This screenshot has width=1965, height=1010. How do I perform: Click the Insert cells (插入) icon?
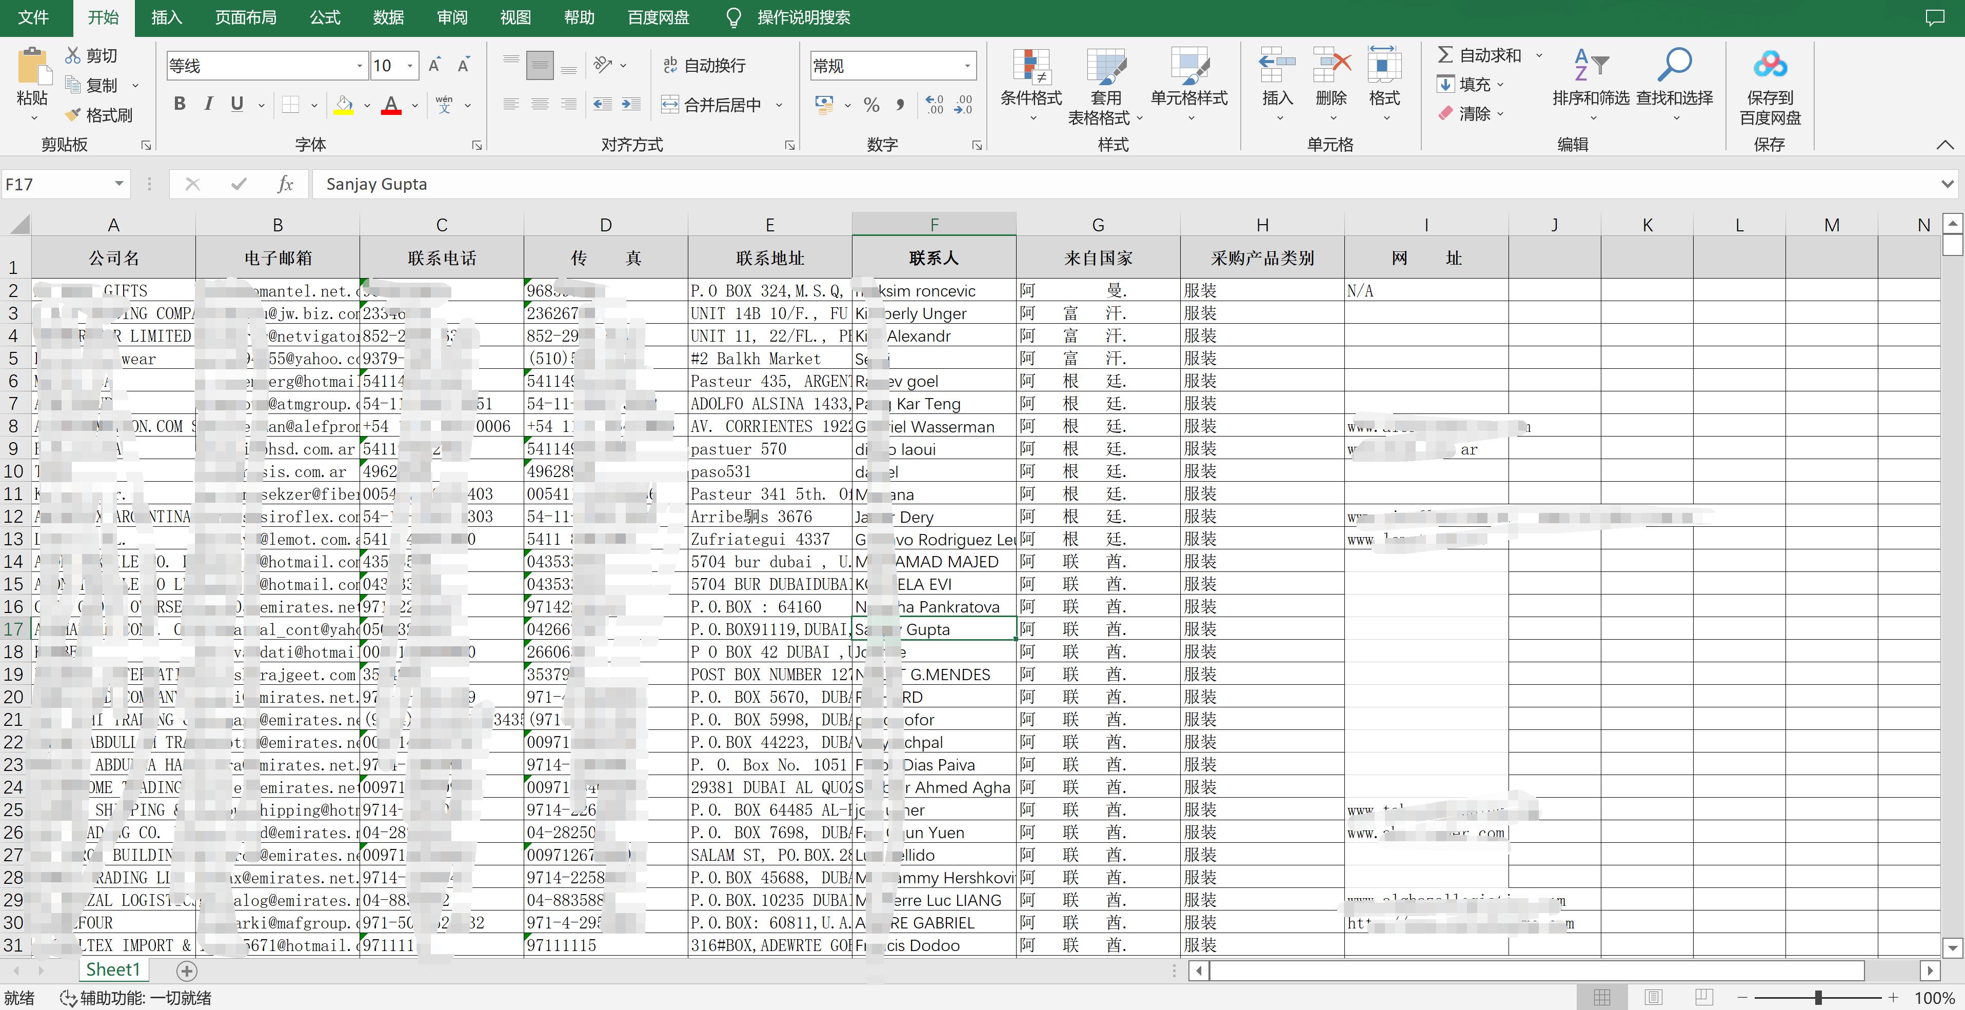click(x=1277, y=66)
